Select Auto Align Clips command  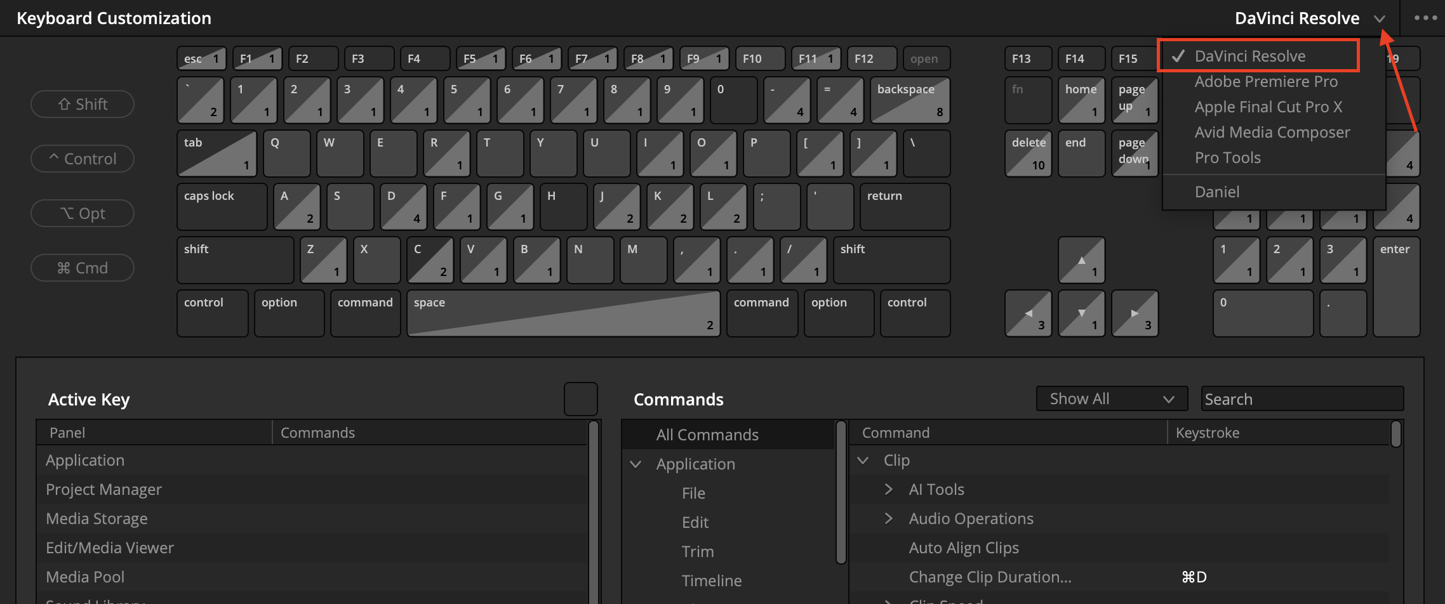point(964,548)
